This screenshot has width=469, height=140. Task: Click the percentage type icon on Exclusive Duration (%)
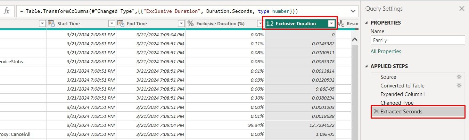pos(190,24)
